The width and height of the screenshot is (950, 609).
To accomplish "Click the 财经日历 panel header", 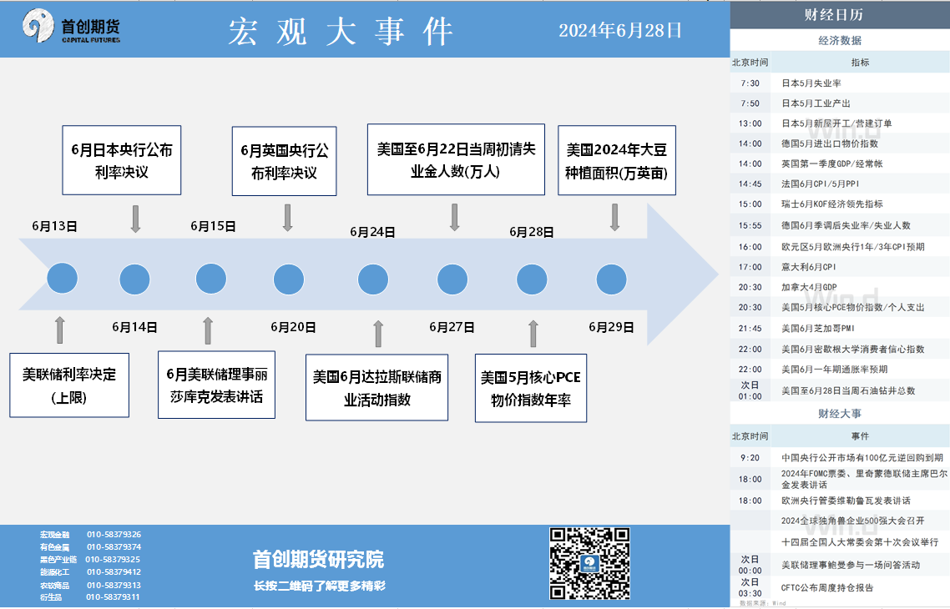I will pos(840,15).
